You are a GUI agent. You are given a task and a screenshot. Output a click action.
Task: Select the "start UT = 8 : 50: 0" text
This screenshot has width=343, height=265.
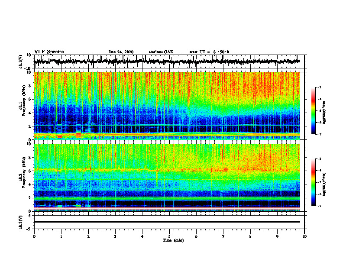coord(209,52)
